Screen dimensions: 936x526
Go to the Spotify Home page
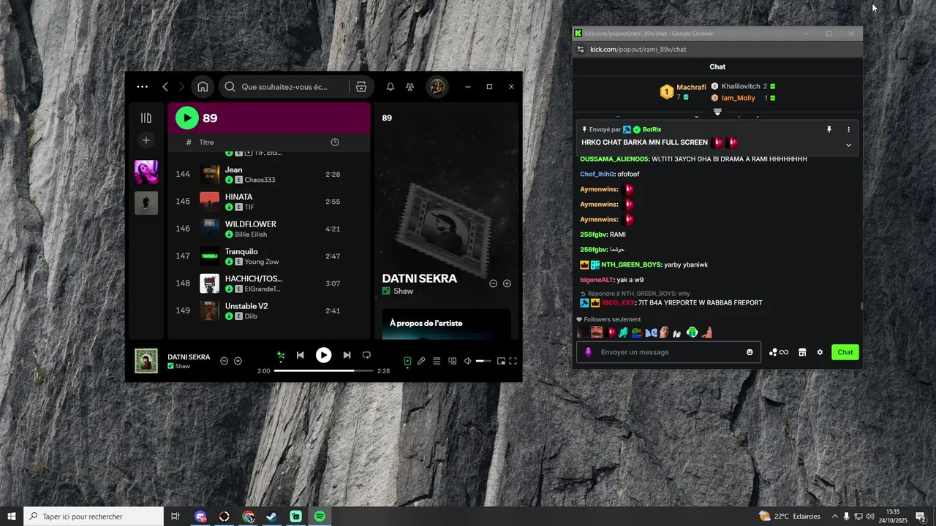[203, 87]
